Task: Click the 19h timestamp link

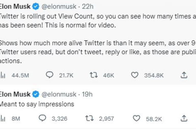Action: click(87, 94)
